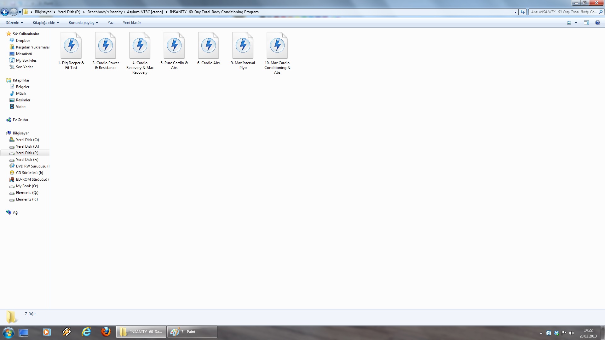This screenshot has height=340, width=605.
Task: Click the search magnifier icon
Action: coord(601,12)
